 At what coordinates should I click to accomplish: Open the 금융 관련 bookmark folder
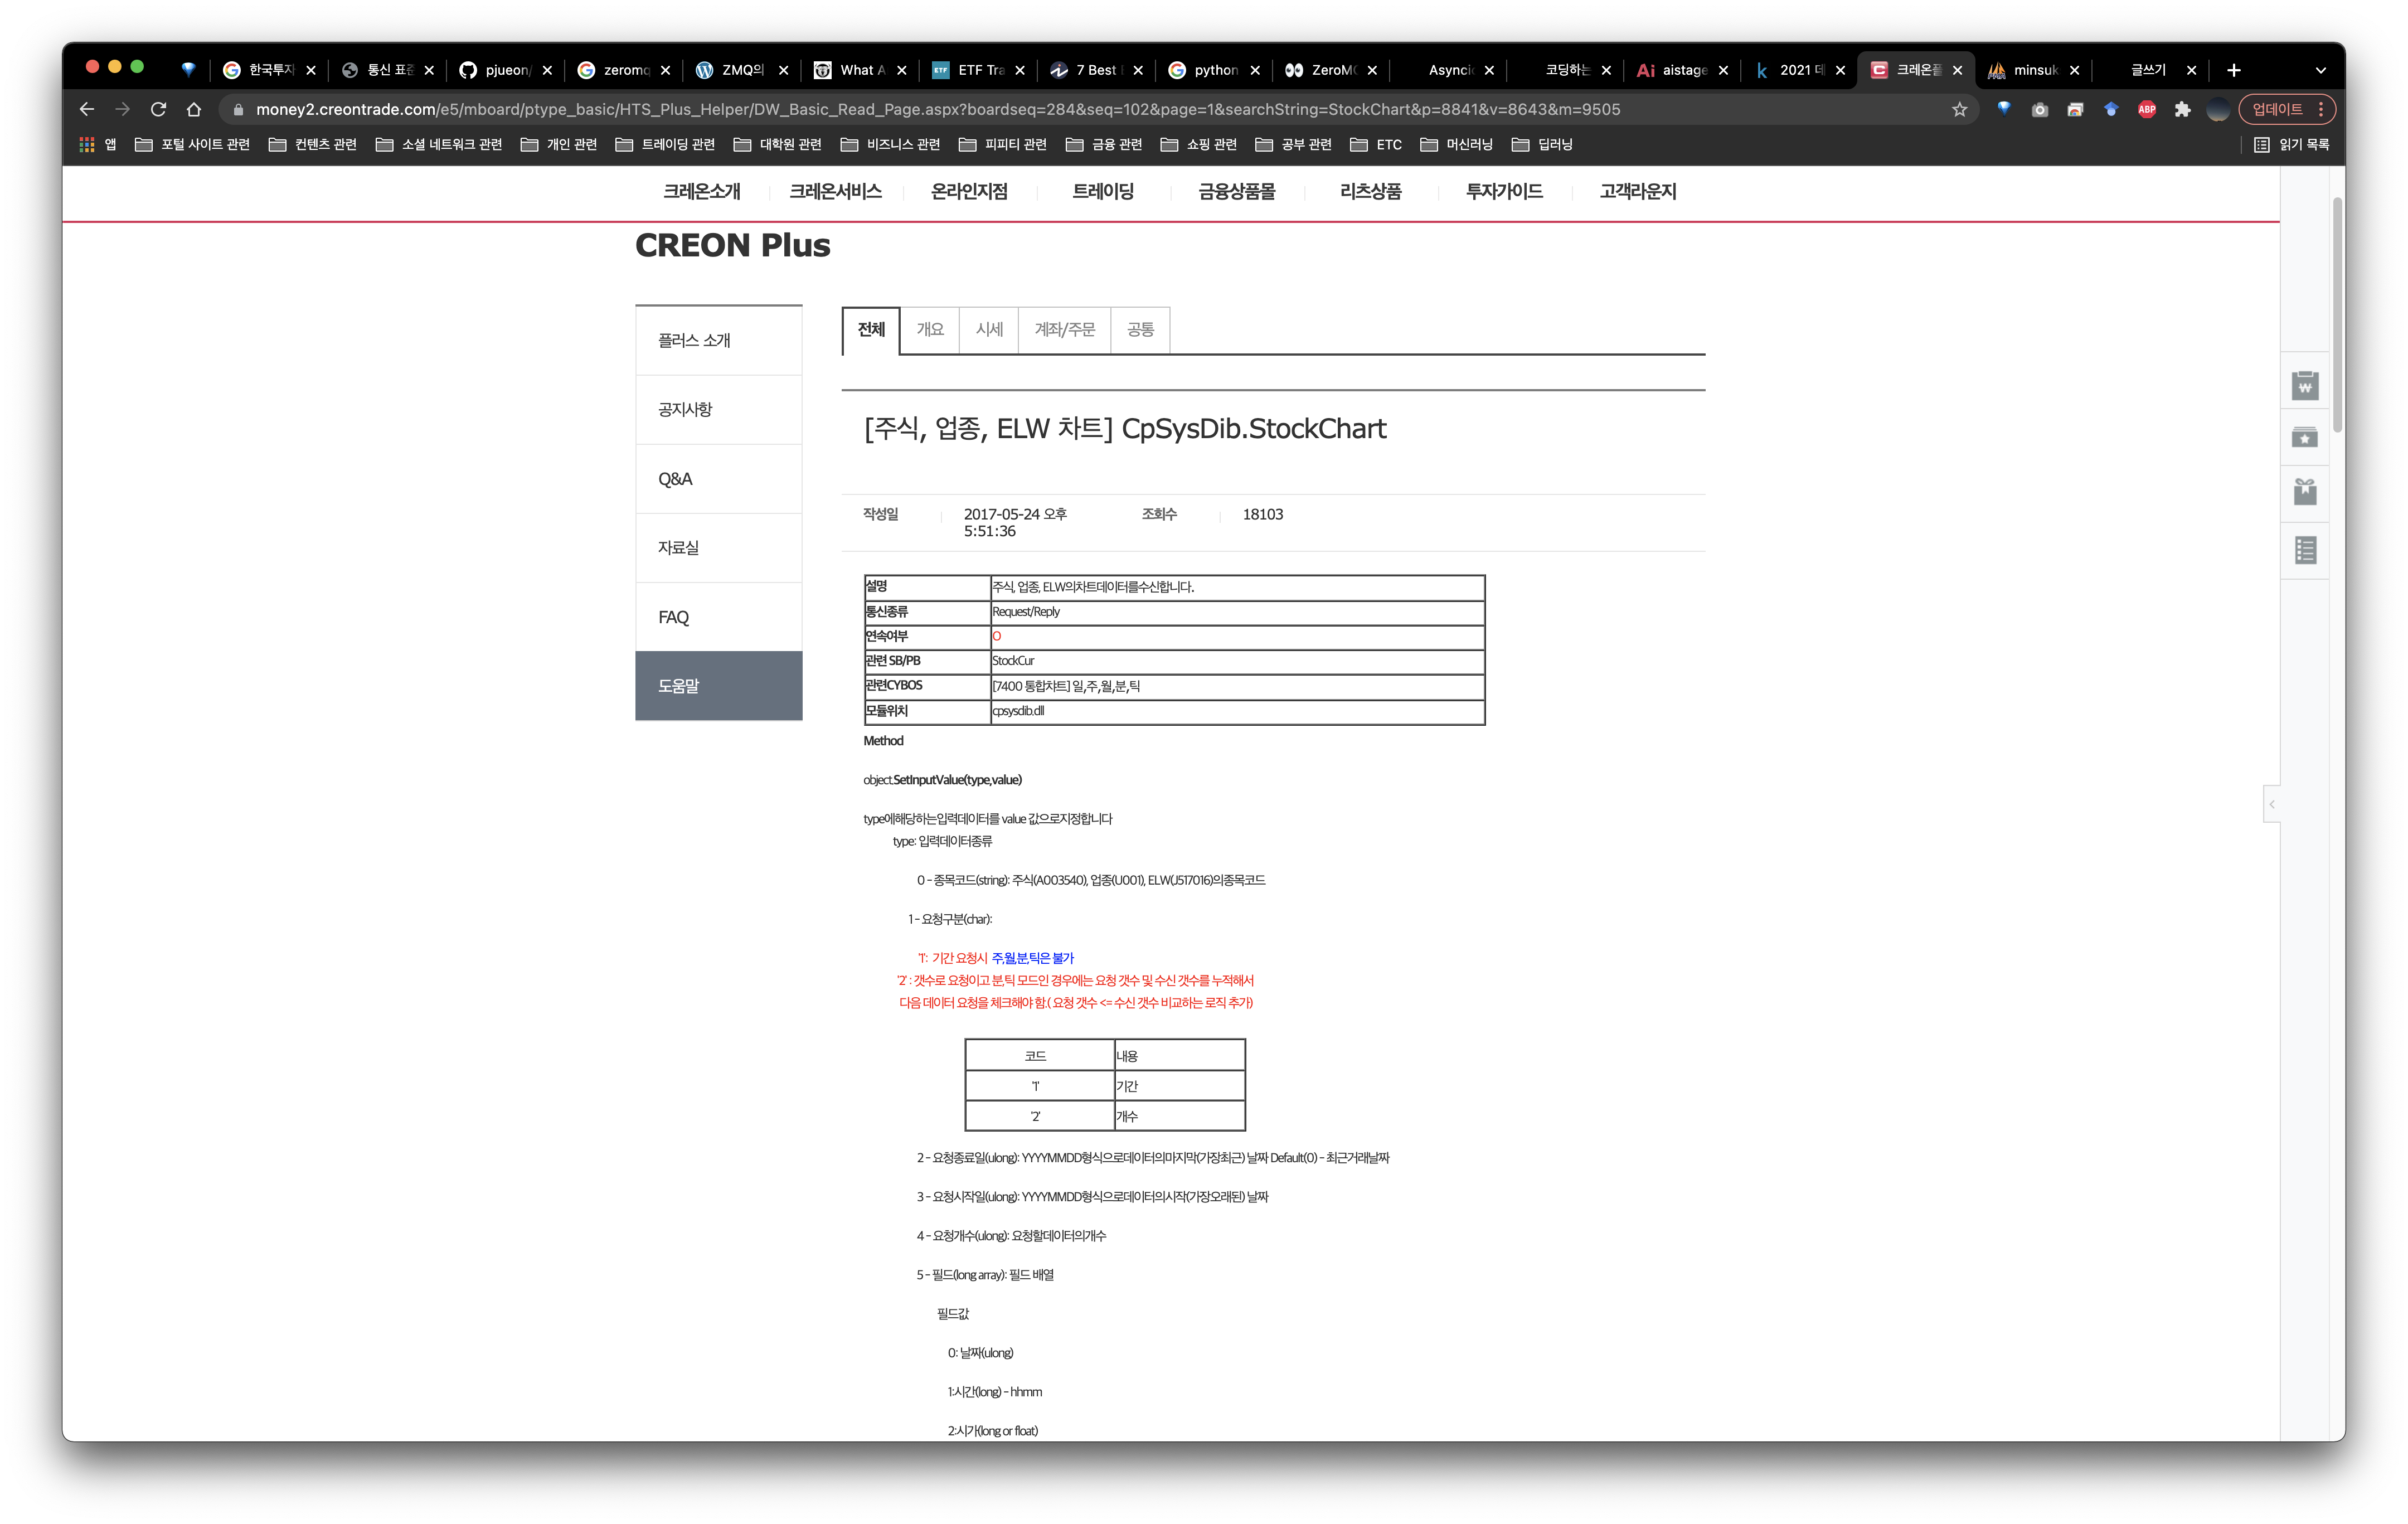click(1104, 144)
